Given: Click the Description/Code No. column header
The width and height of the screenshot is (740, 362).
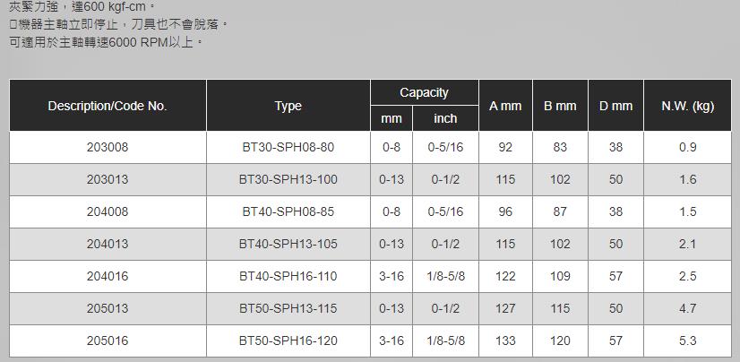Looking at the screenshot, I should pos(108,106).
